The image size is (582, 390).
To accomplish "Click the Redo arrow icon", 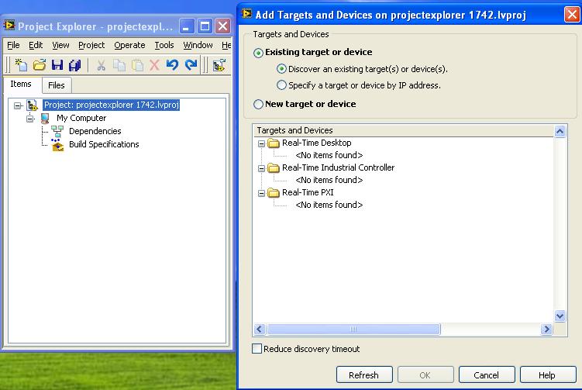I will coord(191,65).
